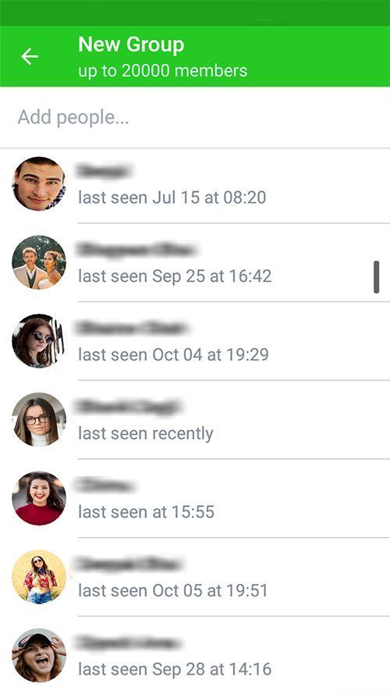The image size is (390, 694).
Task: Select avatar with yellow background
Action: click(x=39, y=577)
